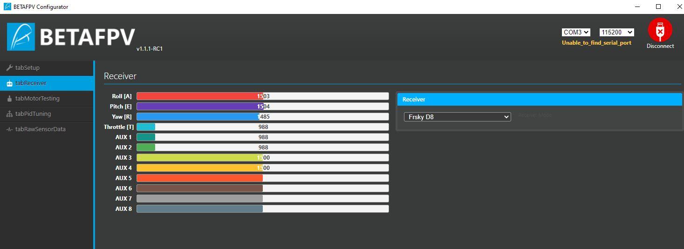The height and width of the screenshot is (249, 684).
Task: Expand the Frsky D8 receiver dropdown
Action: pos(457,117)
